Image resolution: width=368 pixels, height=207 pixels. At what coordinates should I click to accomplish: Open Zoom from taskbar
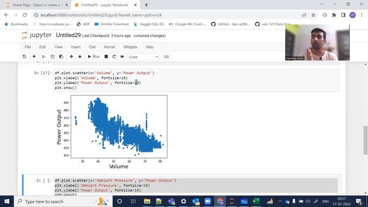208,201
